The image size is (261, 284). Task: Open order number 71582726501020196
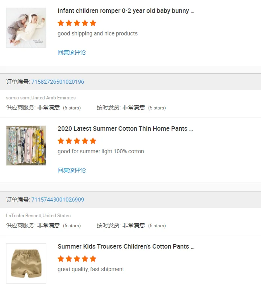click(x=58, y=82)
